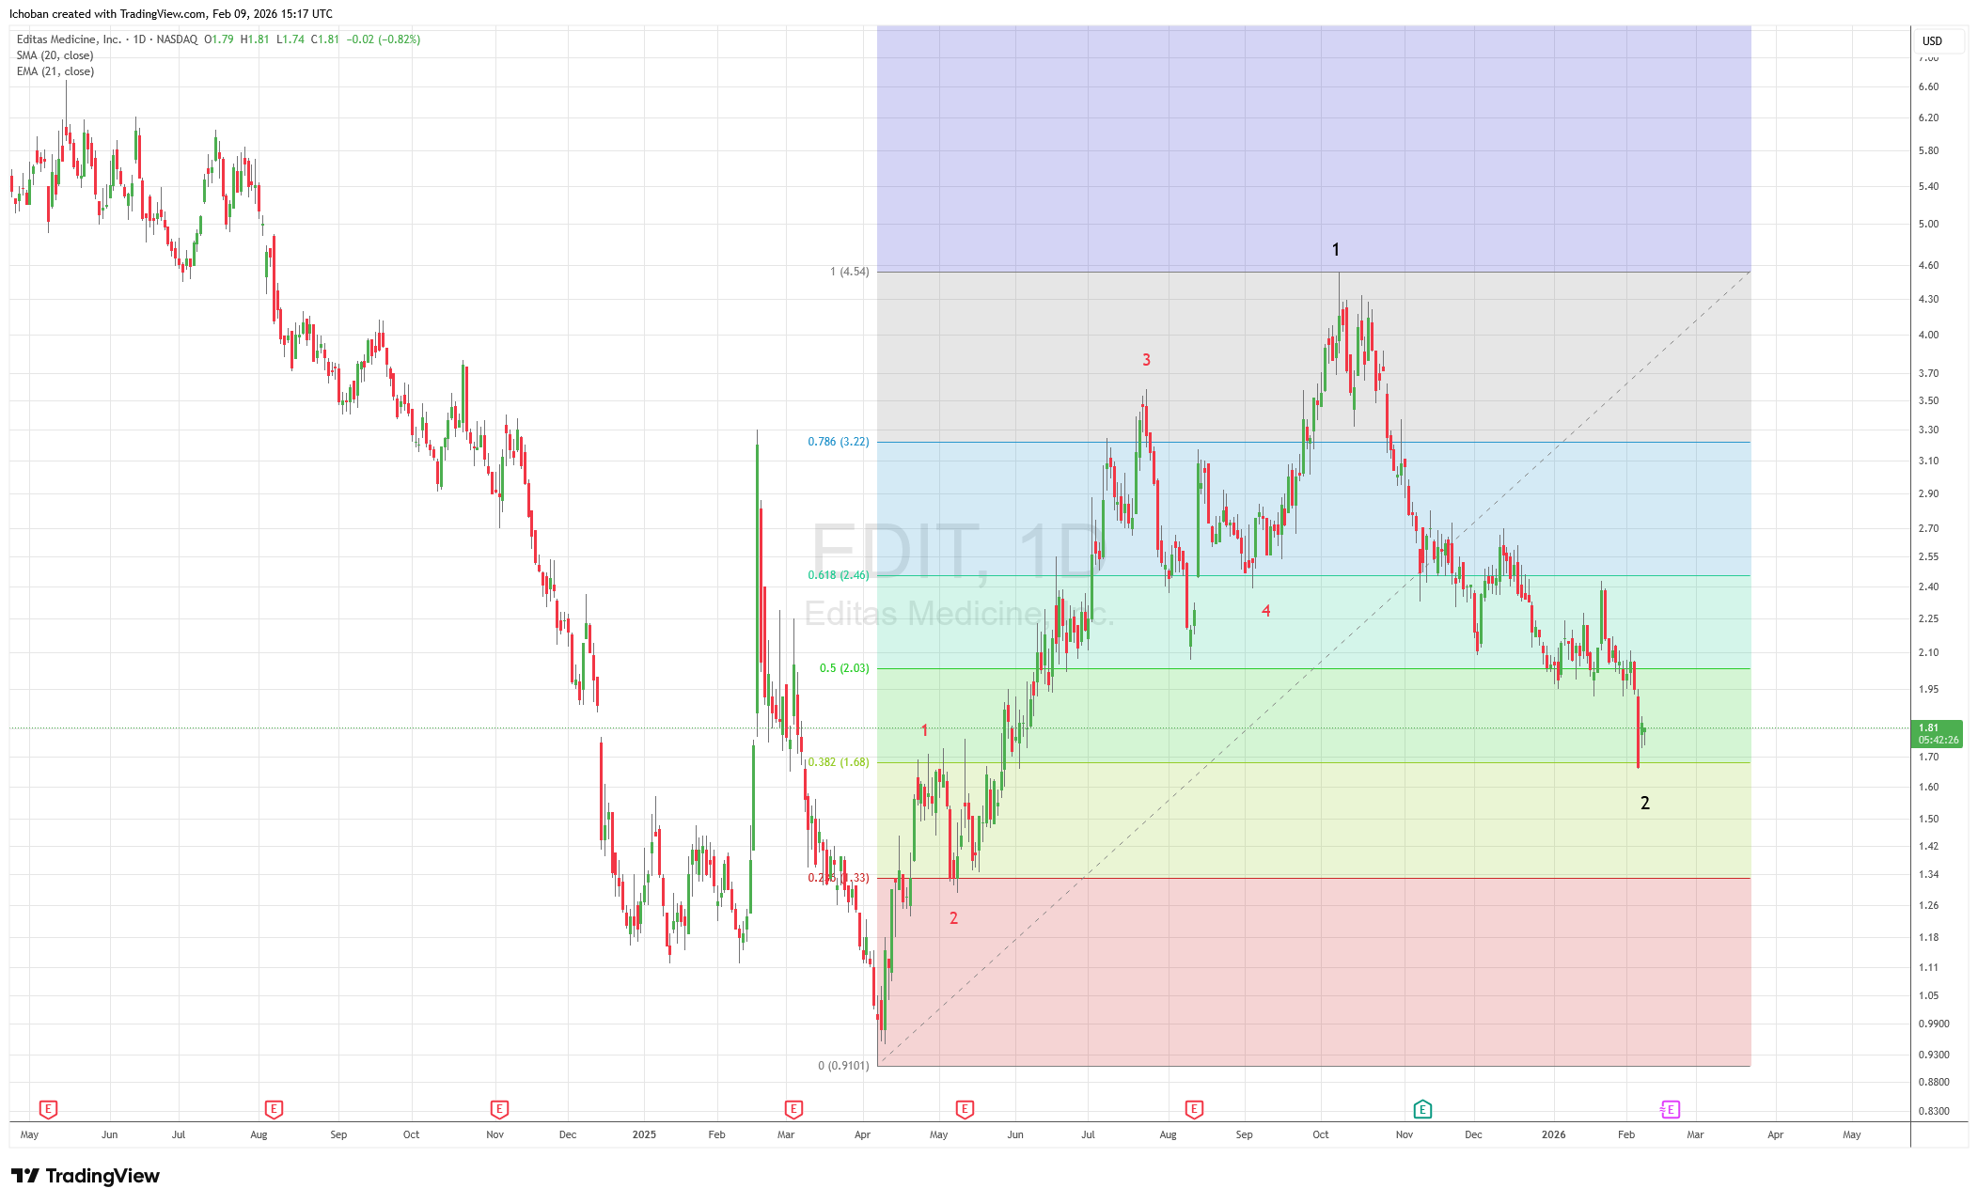Screen dimensions: 1978x1204
Task: Select the 0.5 (2.03) Fibonacci level label
Action: tap(844, 668)
